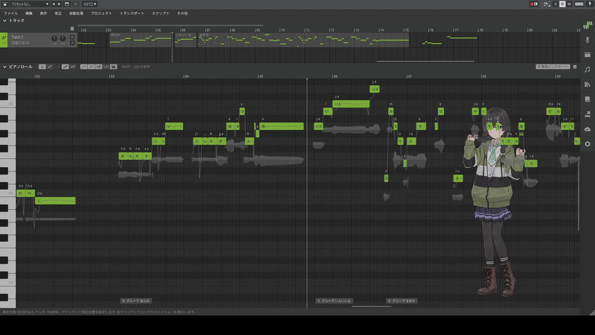Click the piano roll horizontal scrollbar
595x335 pixels.
tap(371, 306)
